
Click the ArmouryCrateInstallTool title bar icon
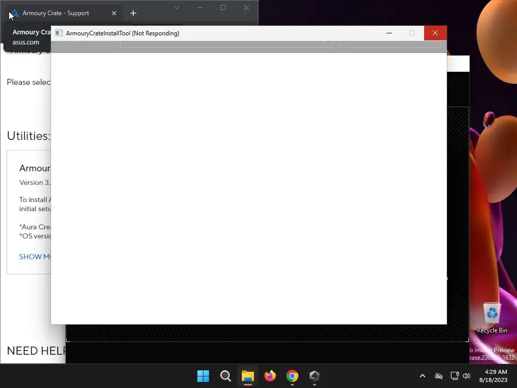click(x=59, y=33)
